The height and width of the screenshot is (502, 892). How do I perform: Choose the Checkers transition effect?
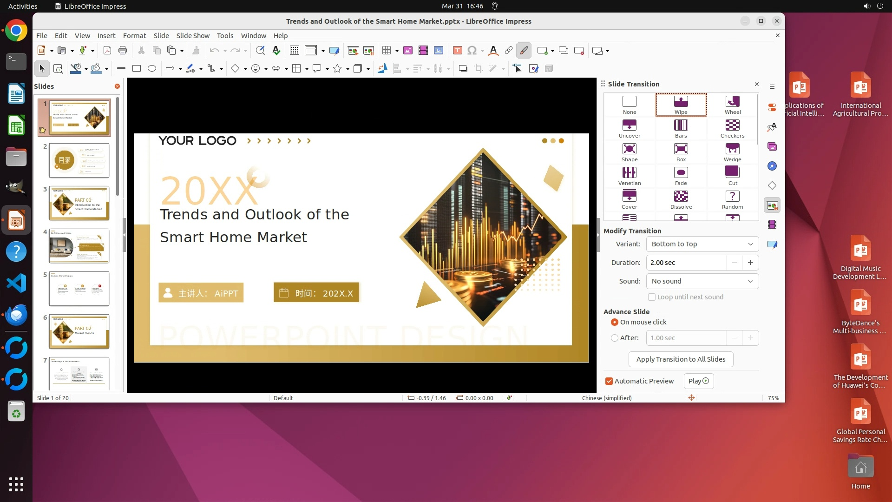(x=732, y=125)
